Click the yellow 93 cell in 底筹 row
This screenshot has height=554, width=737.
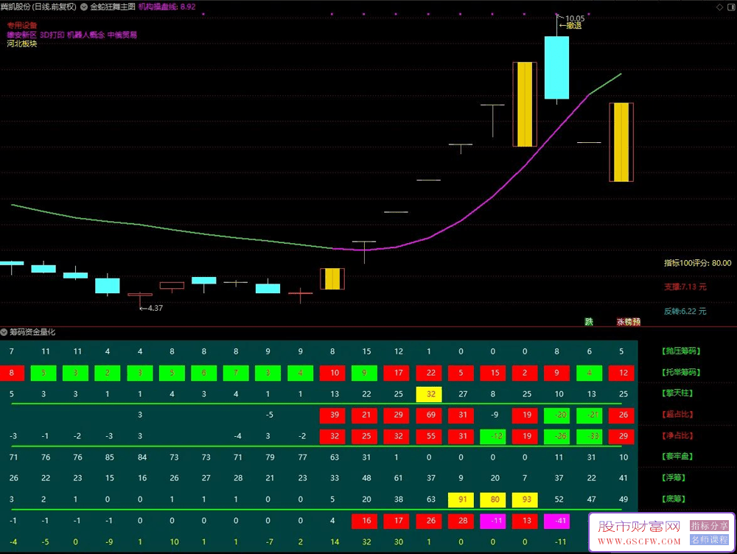(x=525, y=499)
